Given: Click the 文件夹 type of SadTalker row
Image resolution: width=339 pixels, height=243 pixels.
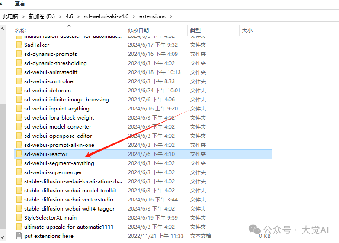Looking at the screenshot, I should coord(198,45).
